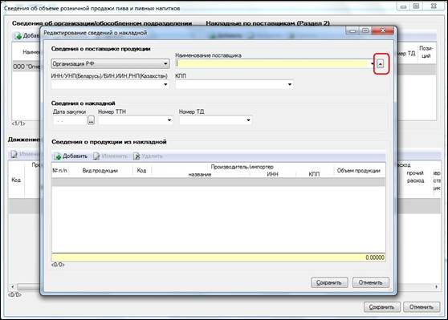Click the № п/п column header

60,170
